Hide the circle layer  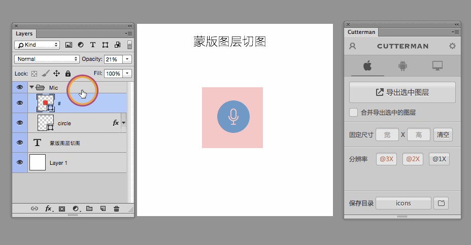pyautogui.click(x=20, y=123)
